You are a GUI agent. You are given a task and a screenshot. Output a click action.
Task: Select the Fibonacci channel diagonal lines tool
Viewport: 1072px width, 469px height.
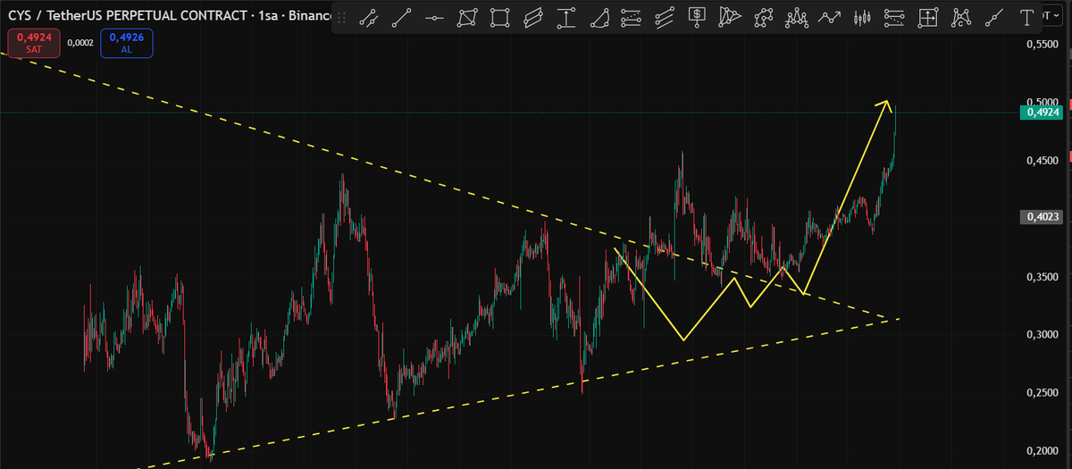pyautogui.click(x=665, y=18)
